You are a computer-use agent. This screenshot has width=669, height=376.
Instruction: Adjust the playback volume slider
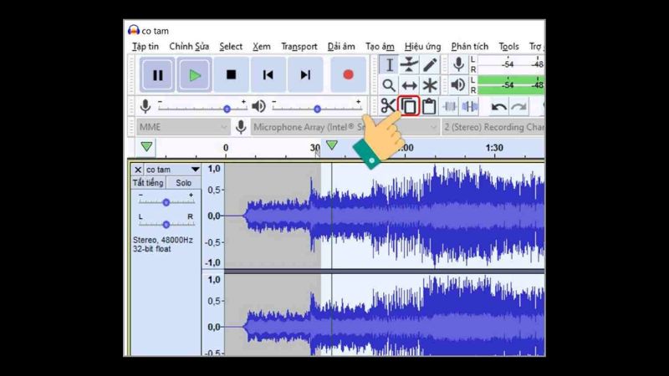point(317,109)
